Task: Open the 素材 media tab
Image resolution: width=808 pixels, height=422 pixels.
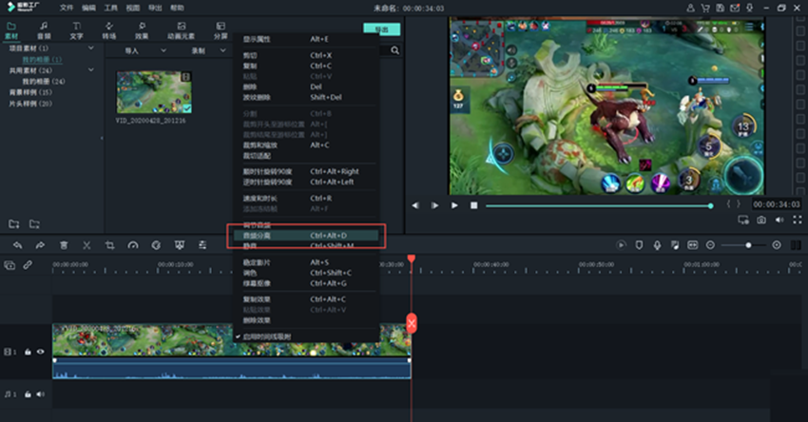Action: 11,30
